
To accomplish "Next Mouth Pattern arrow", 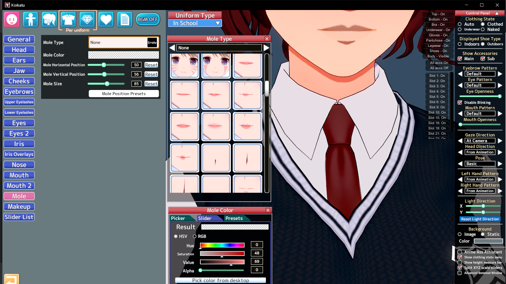I will pos(500,114).
